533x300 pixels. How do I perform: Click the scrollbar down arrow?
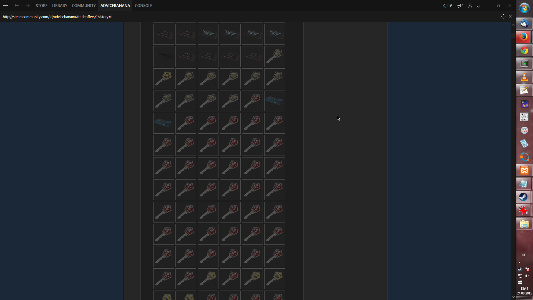click(x=513, y=297)
